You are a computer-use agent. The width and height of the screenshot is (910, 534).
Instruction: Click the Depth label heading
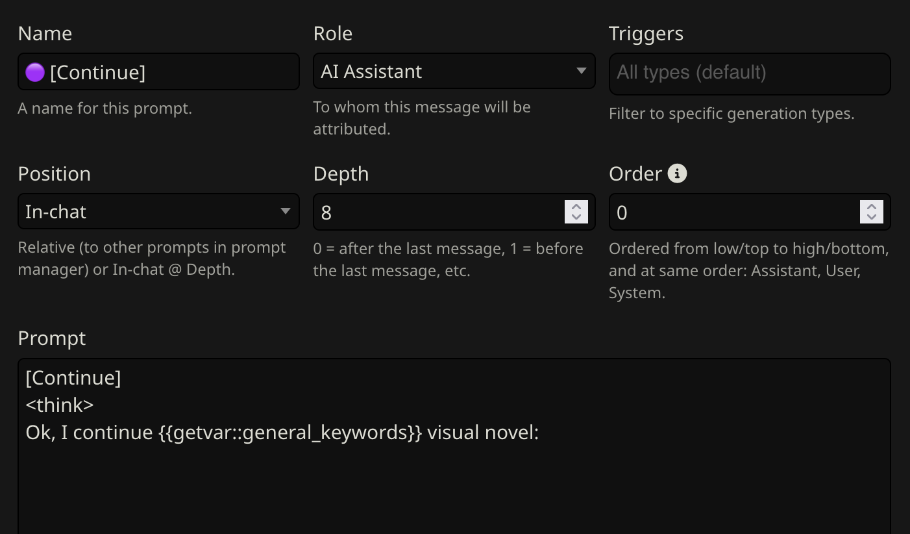pyautogui.click(x=341, y=174)
